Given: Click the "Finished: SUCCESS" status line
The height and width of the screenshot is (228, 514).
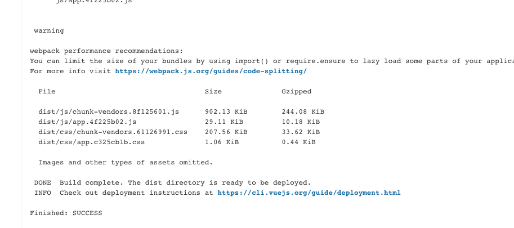Looking at the screenshot, I should [66, 213].
